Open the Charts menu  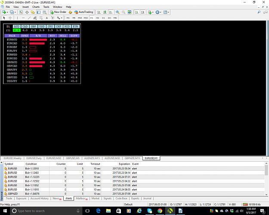tap(36, 7)
